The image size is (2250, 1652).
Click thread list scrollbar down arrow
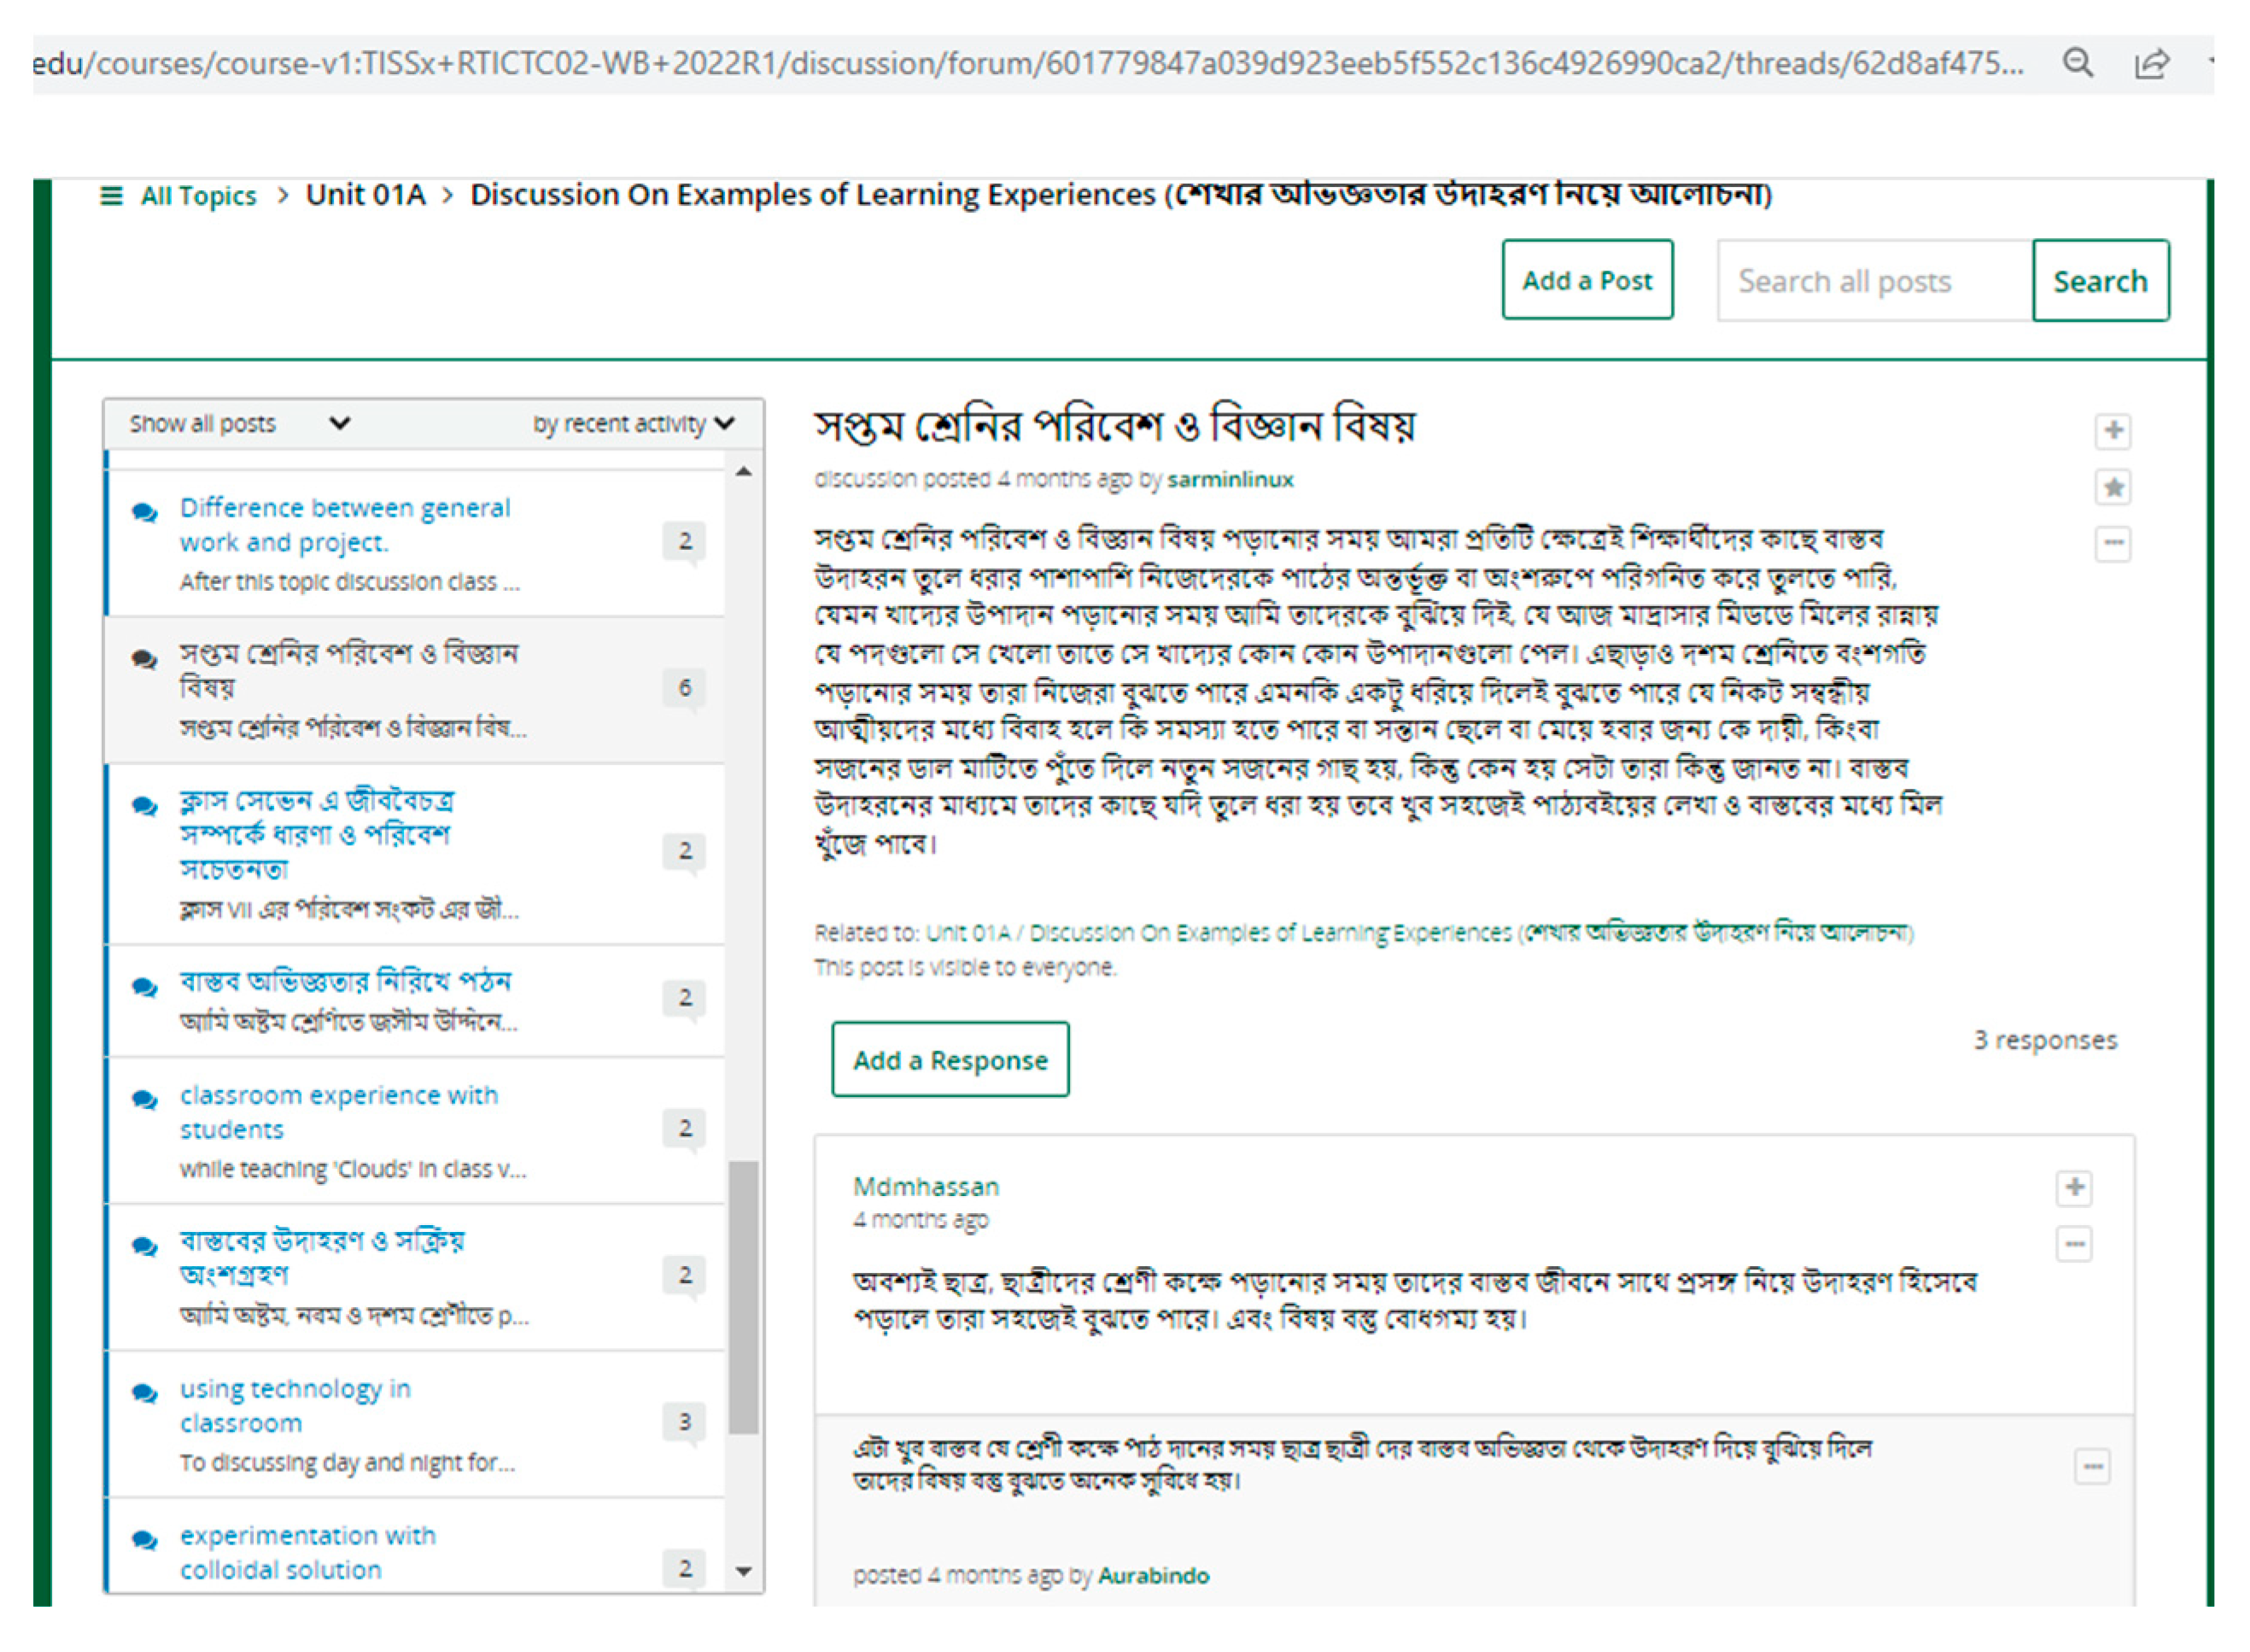(x=743, y=1572)
